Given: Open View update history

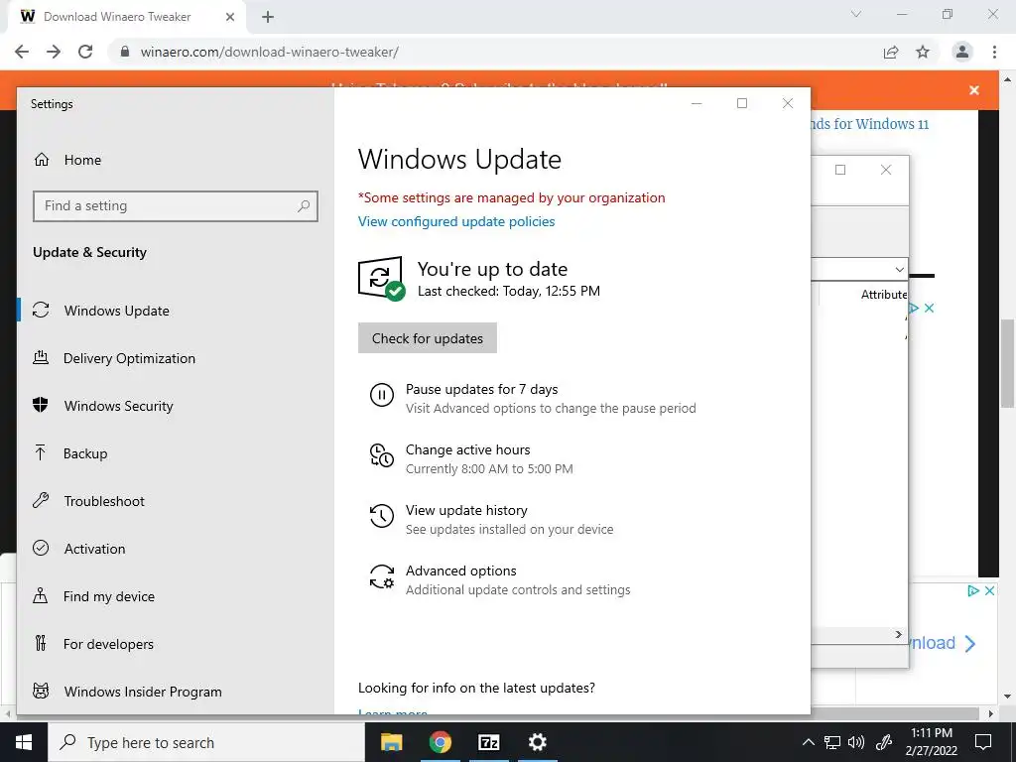Looking at the screenshot, I should point(466,511).
